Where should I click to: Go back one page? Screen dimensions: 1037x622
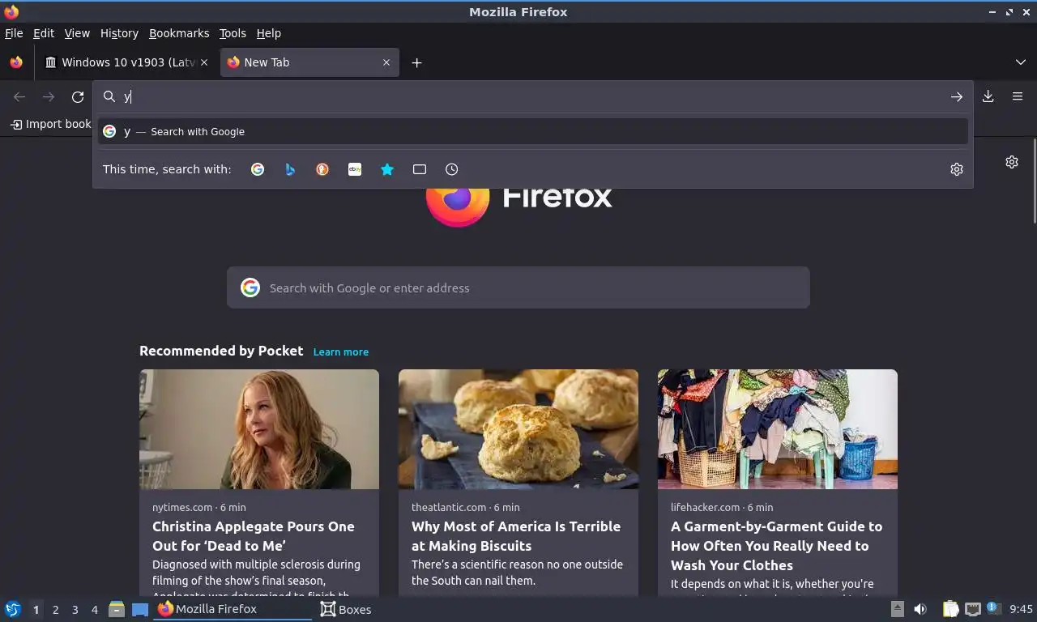pyautogui.click(x=19, y=96)
